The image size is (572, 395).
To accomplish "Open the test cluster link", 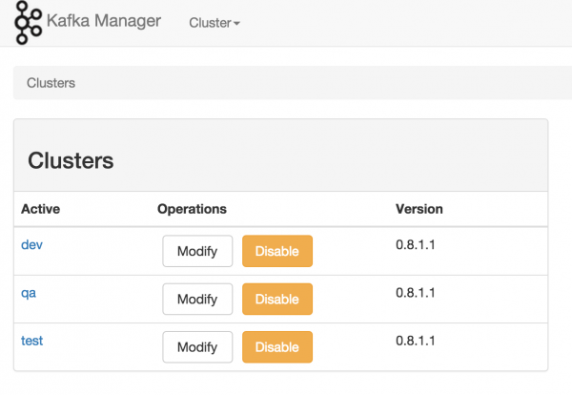I will pyautogui.click(x=31, y=341).
